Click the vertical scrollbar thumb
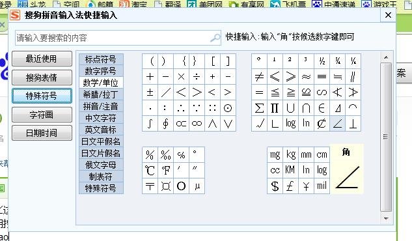Image resolution: width=412 pixels, height=241 pixels. click(x=386, y=137)
